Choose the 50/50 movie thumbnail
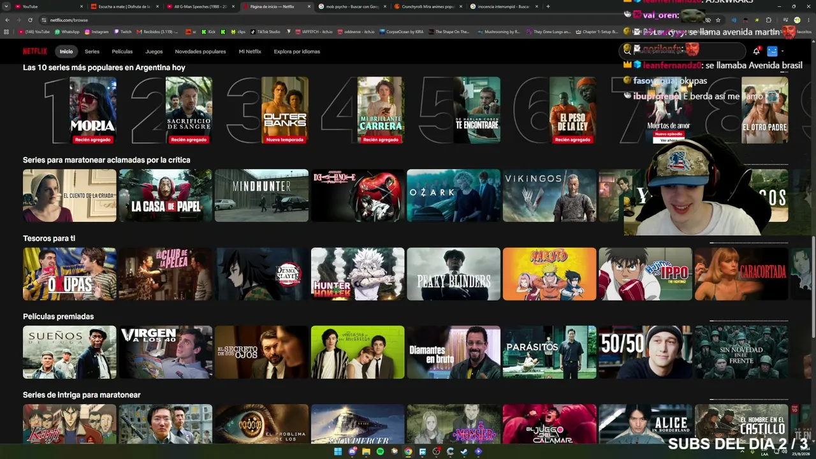This screenshot has width=816, height=459. click(x=645, y=353)
